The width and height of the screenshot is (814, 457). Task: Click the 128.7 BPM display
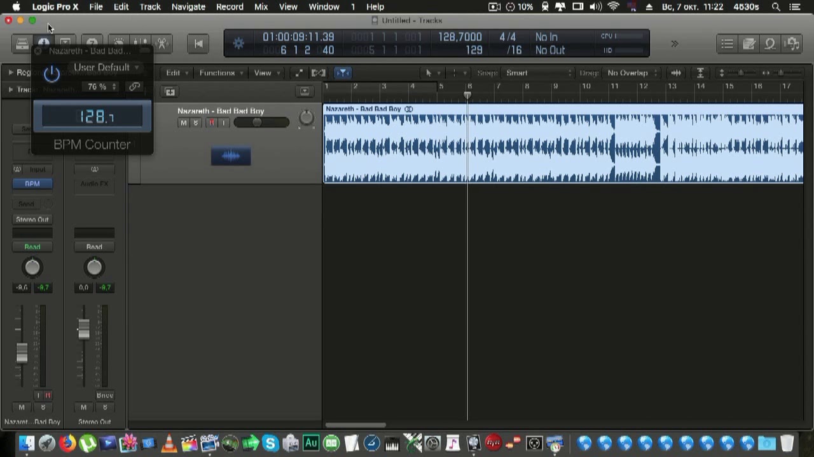(92, 116)
